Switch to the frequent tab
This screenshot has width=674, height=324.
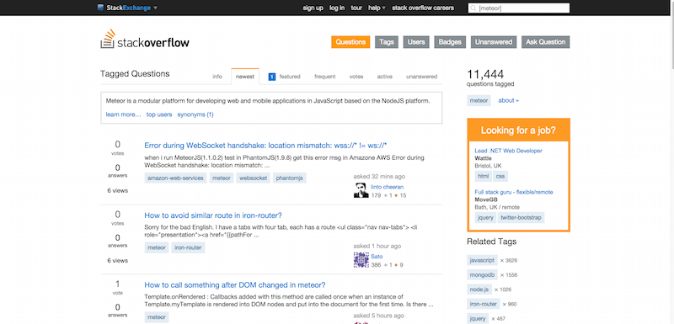point(324,77)
